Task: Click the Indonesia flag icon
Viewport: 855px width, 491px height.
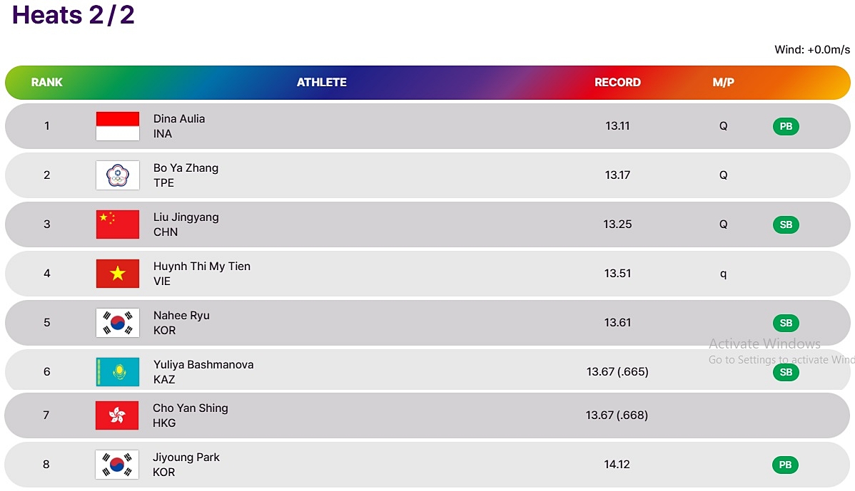Action: 118,126
